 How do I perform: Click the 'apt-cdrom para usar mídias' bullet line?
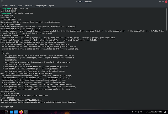point(35,67)
